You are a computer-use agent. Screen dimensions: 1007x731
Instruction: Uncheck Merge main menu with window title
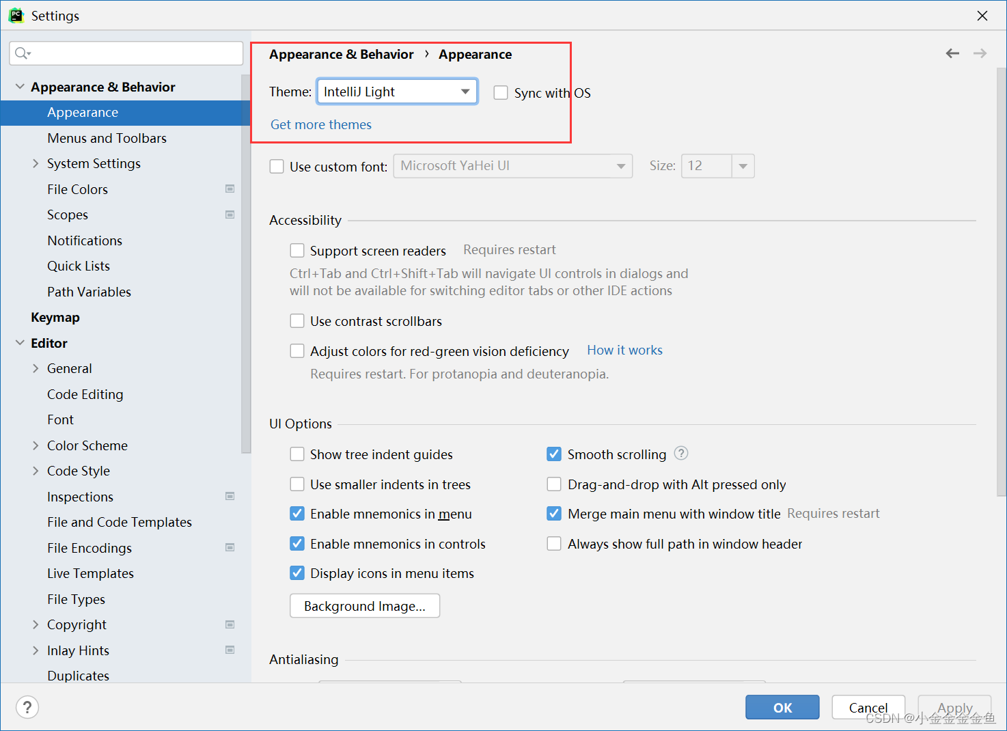tap(554, 513)
